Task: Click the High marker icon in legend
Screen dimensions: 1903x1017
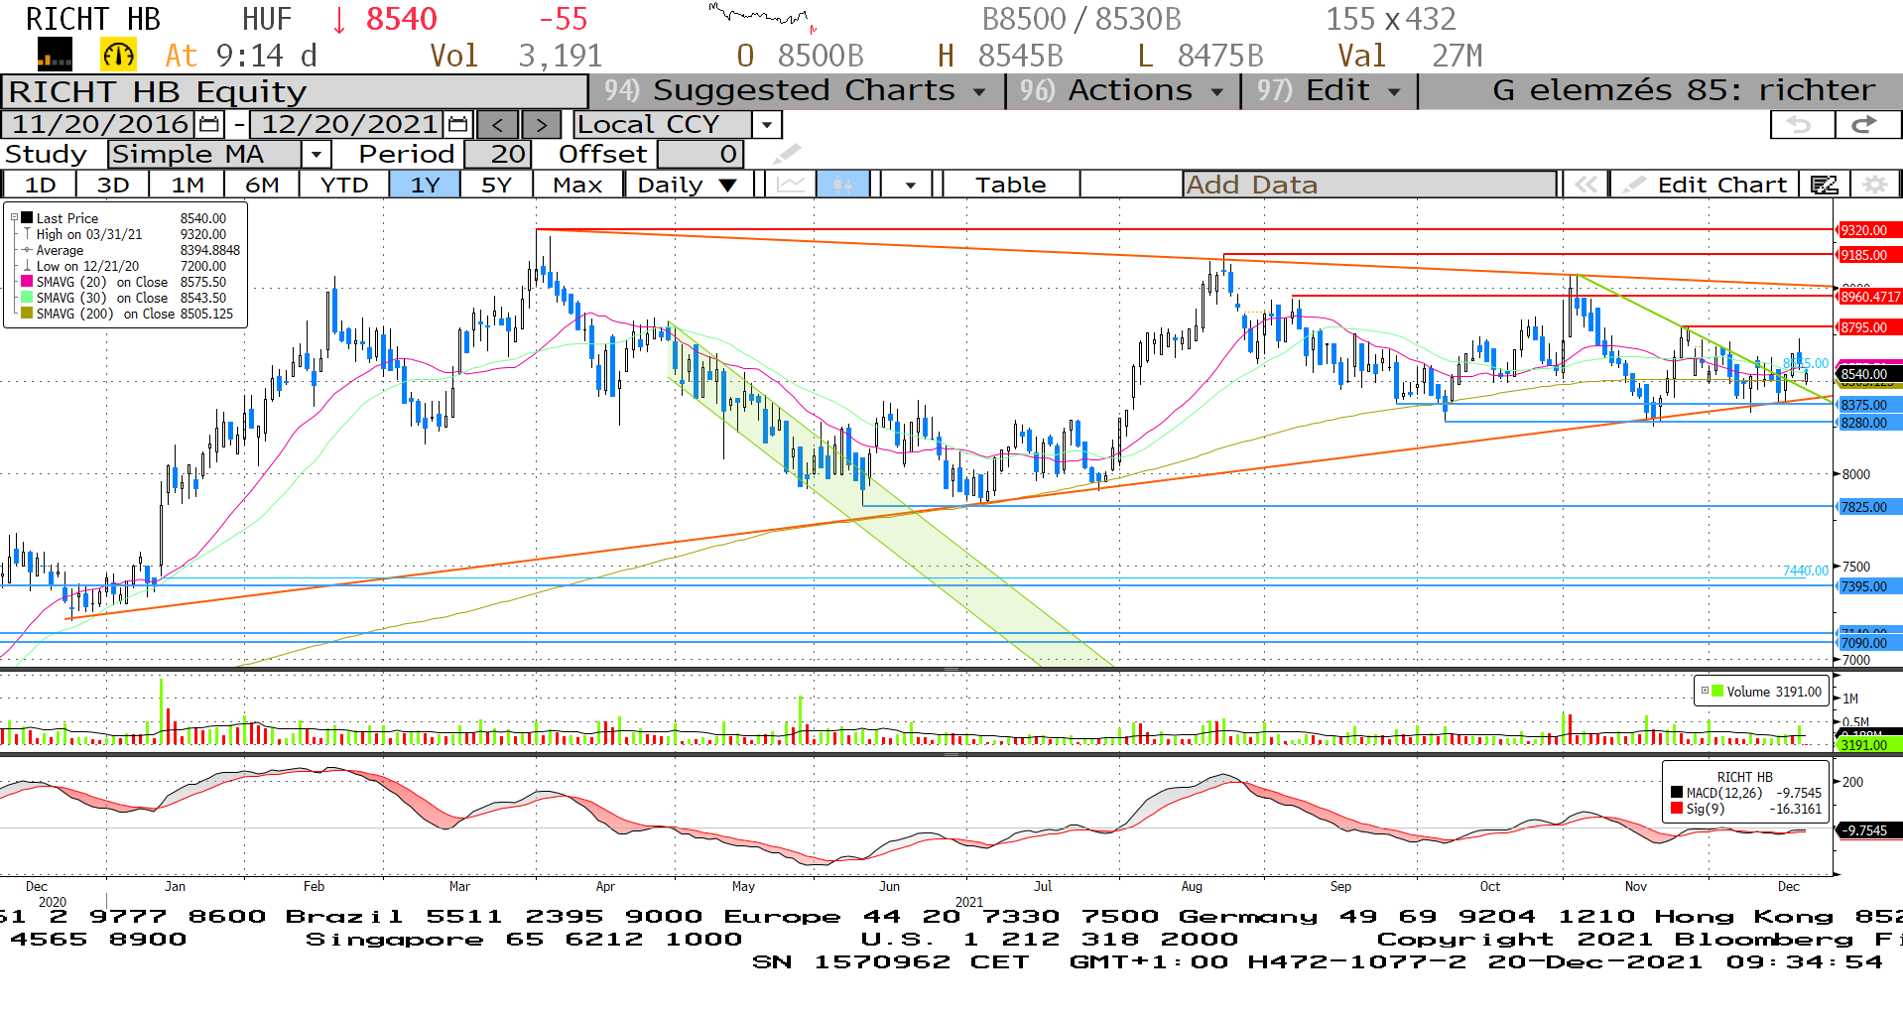Action: click(x=28, y=234)
